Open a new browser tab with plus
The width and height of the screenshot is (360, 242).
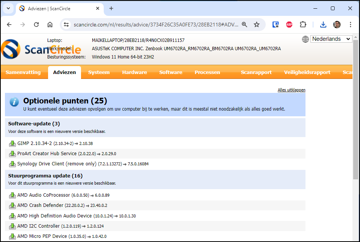(x=111, y=8)
